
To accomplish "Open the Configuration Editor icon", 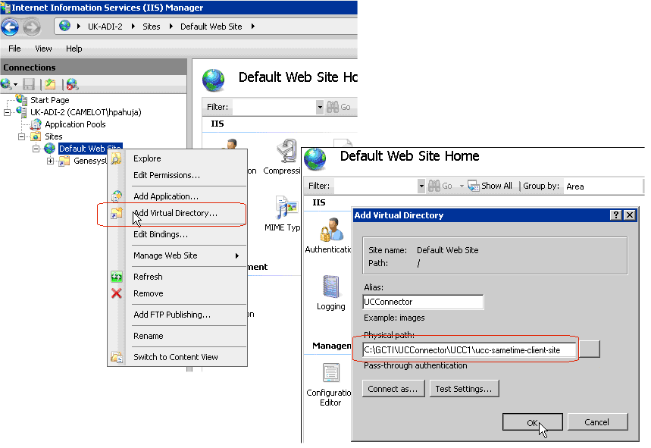I will [x=330, y=379].
